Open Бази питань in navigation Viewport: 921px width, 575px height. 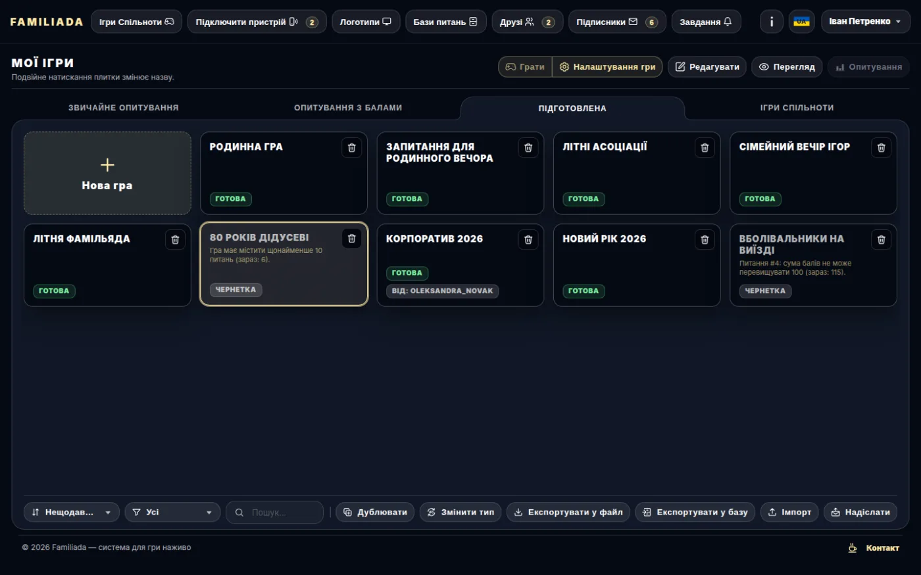(446, 22)
